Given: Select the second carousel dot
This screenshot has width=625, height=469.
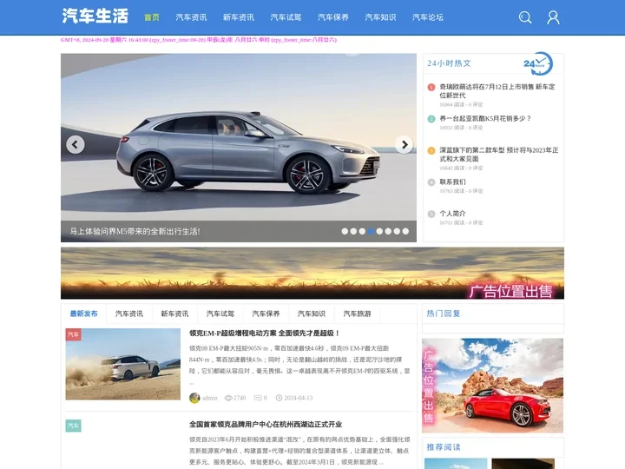Looking at the screenshot, I should [353, 231].
